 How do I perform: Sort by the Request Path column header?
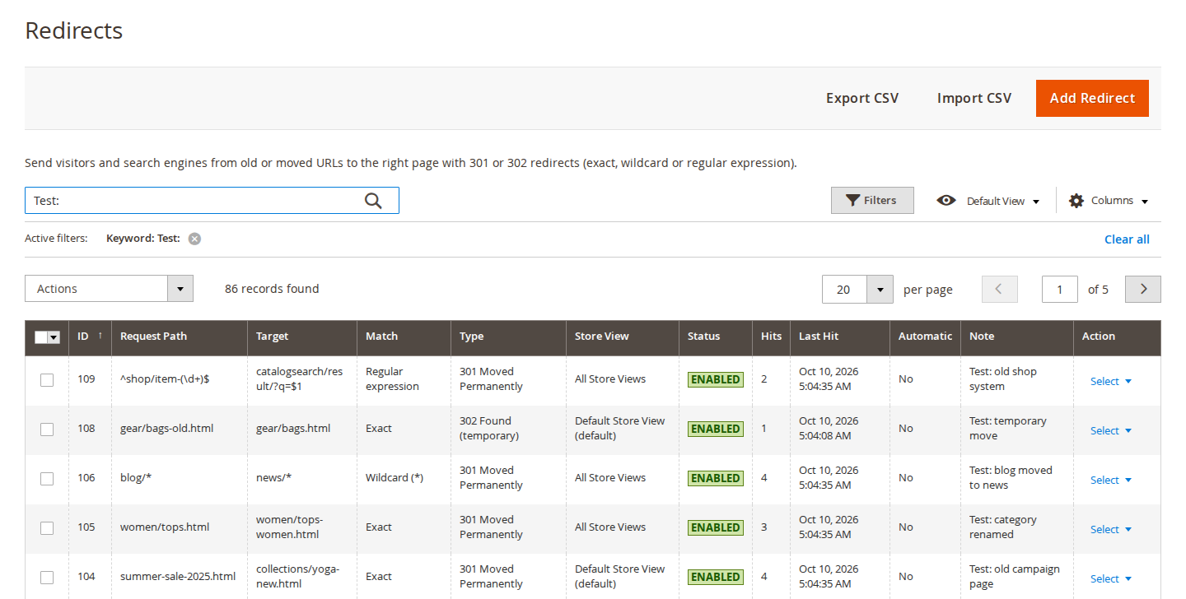(x=180, y=337)
